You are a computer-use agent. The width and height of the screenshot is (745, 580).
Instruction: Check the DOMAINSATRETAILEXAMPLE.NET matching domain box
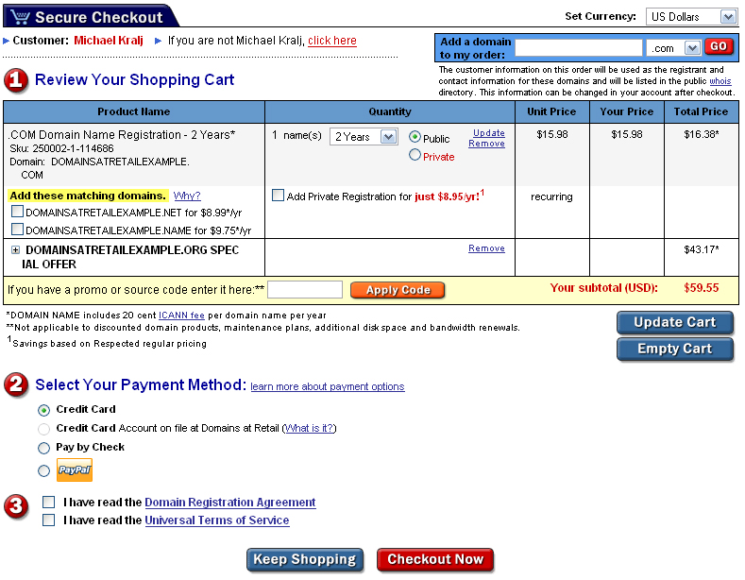[x=18, y=211]
